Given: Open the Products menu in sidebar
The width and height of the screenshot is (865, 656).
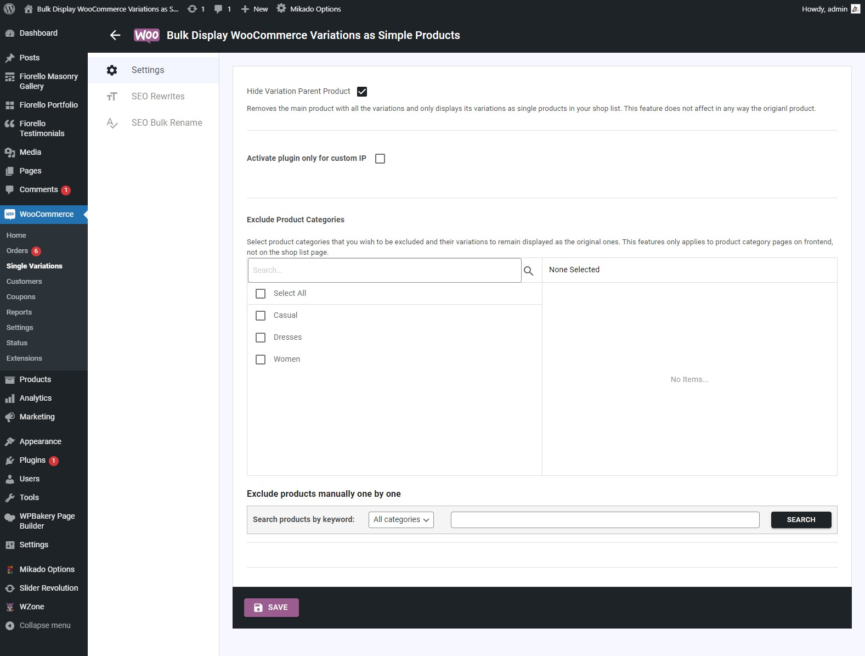Looking at the screenshot, I should (x=44, y=379).
